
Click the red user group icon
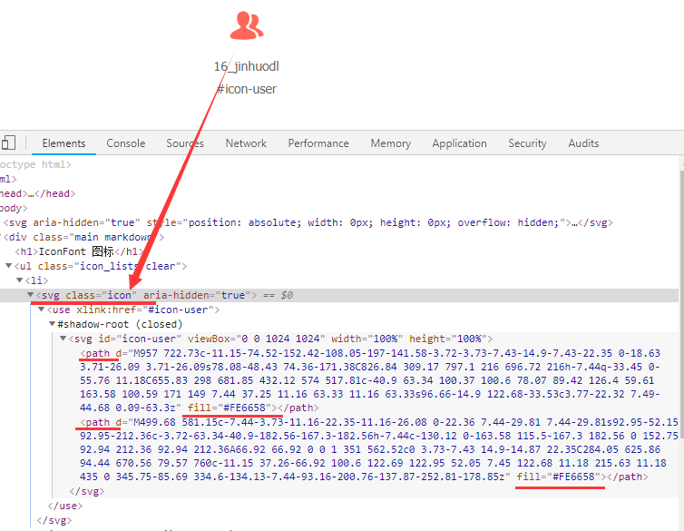coord(247,25)
